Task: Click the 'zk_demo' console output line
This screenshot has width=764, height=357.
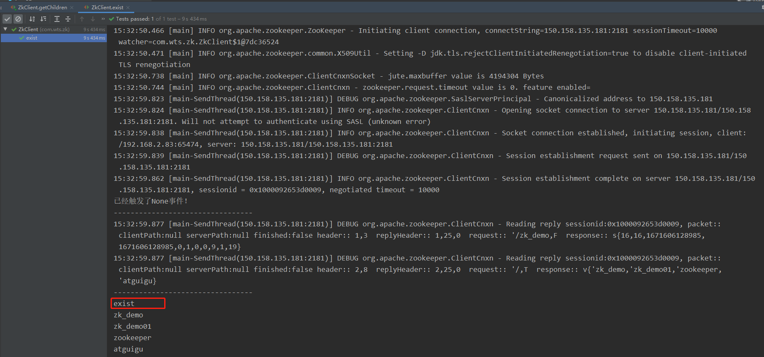Action: [x=128, y=315]
